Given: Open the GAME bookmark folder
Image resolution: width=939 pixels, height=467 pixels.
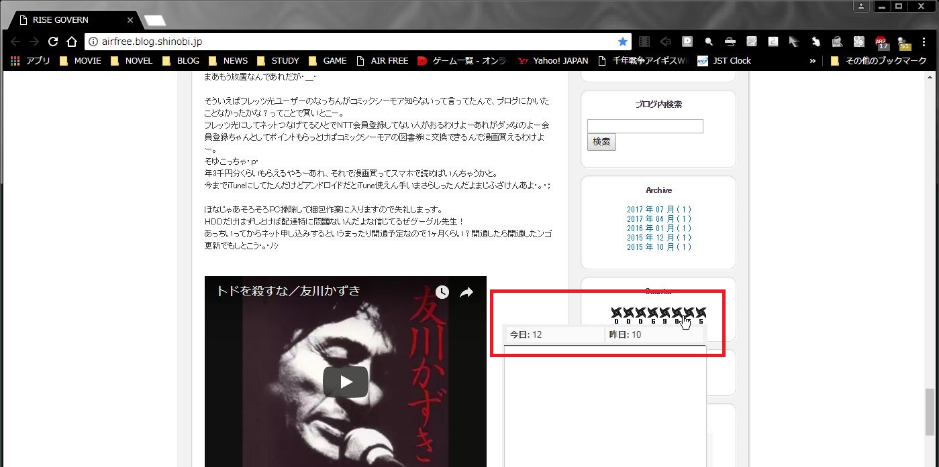Looking at the screenshot, I should click(x=328, y=60).
